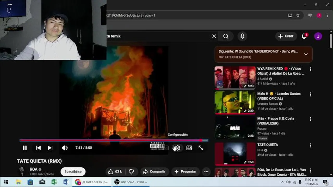Click 'TATE QUIETA (RMX)' video title

[39, 161]
